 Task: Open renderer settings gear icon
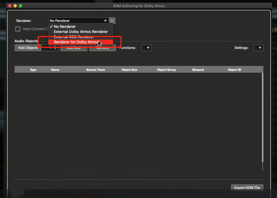coord(112,21)
